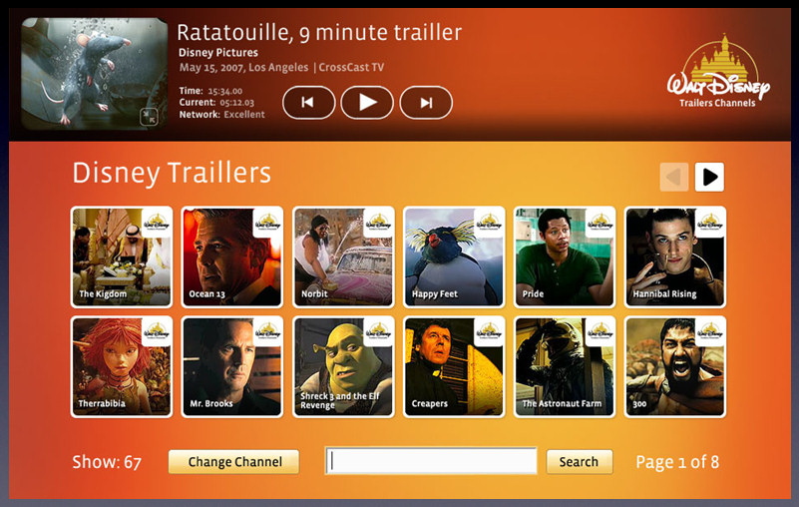Click the Current value 05:12.03

(237, 103)
